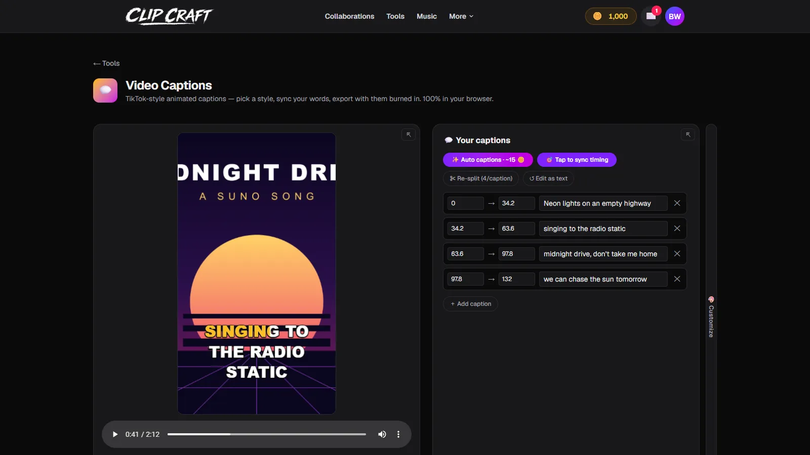Open the BW profile avatar

(675, 16)
